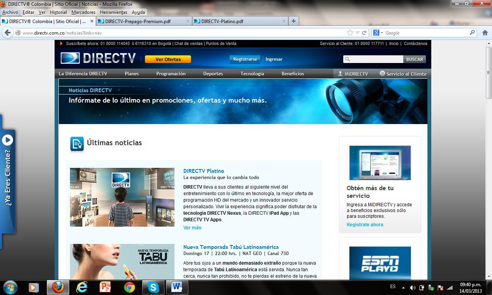Click the Últimas noticias document icon
This screenshot has width=492, height=295.
click(77, 144)
